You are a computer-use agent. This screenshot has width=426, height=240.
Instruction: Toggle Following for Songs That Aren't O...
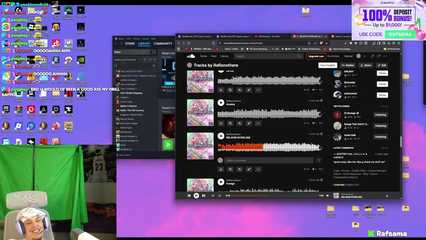click(380, 126)
